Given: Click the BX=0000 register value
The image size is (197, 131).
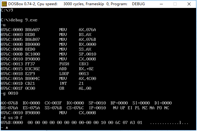Looking at the screenshot, I should [31, 103].
